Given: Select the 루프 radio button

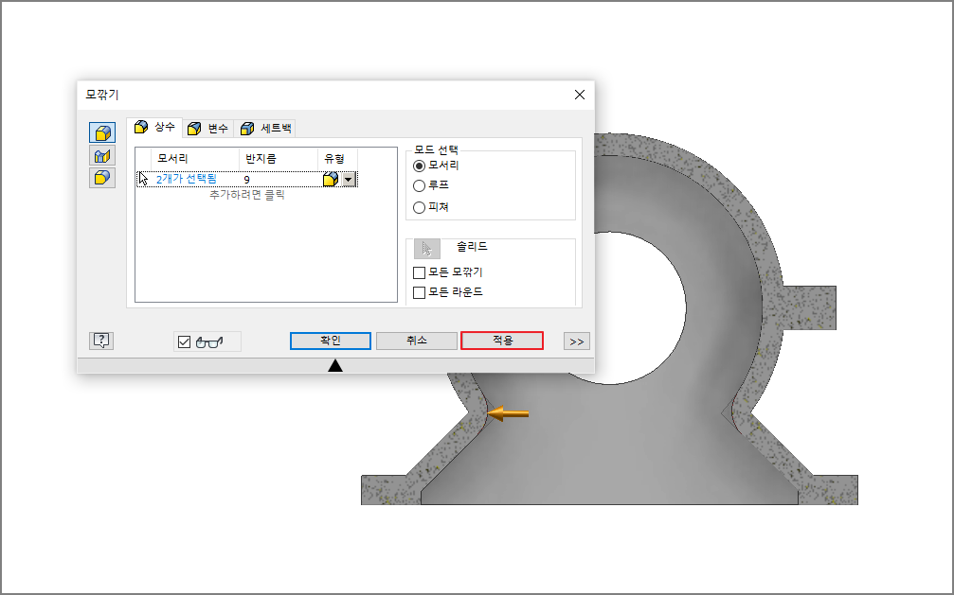Looking at the screenshot, I should click(x=419, y=185).
